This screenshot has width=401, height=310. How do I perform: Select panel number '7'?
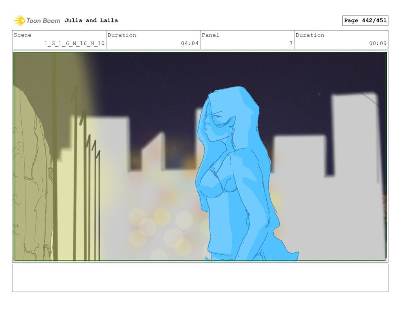coord(291,43)
